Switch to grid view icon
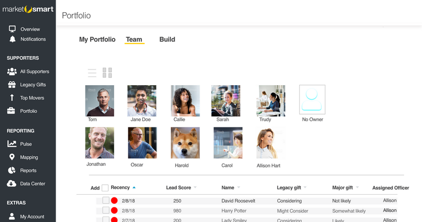Viewport: 422px width, 222px height. point(107,73)
